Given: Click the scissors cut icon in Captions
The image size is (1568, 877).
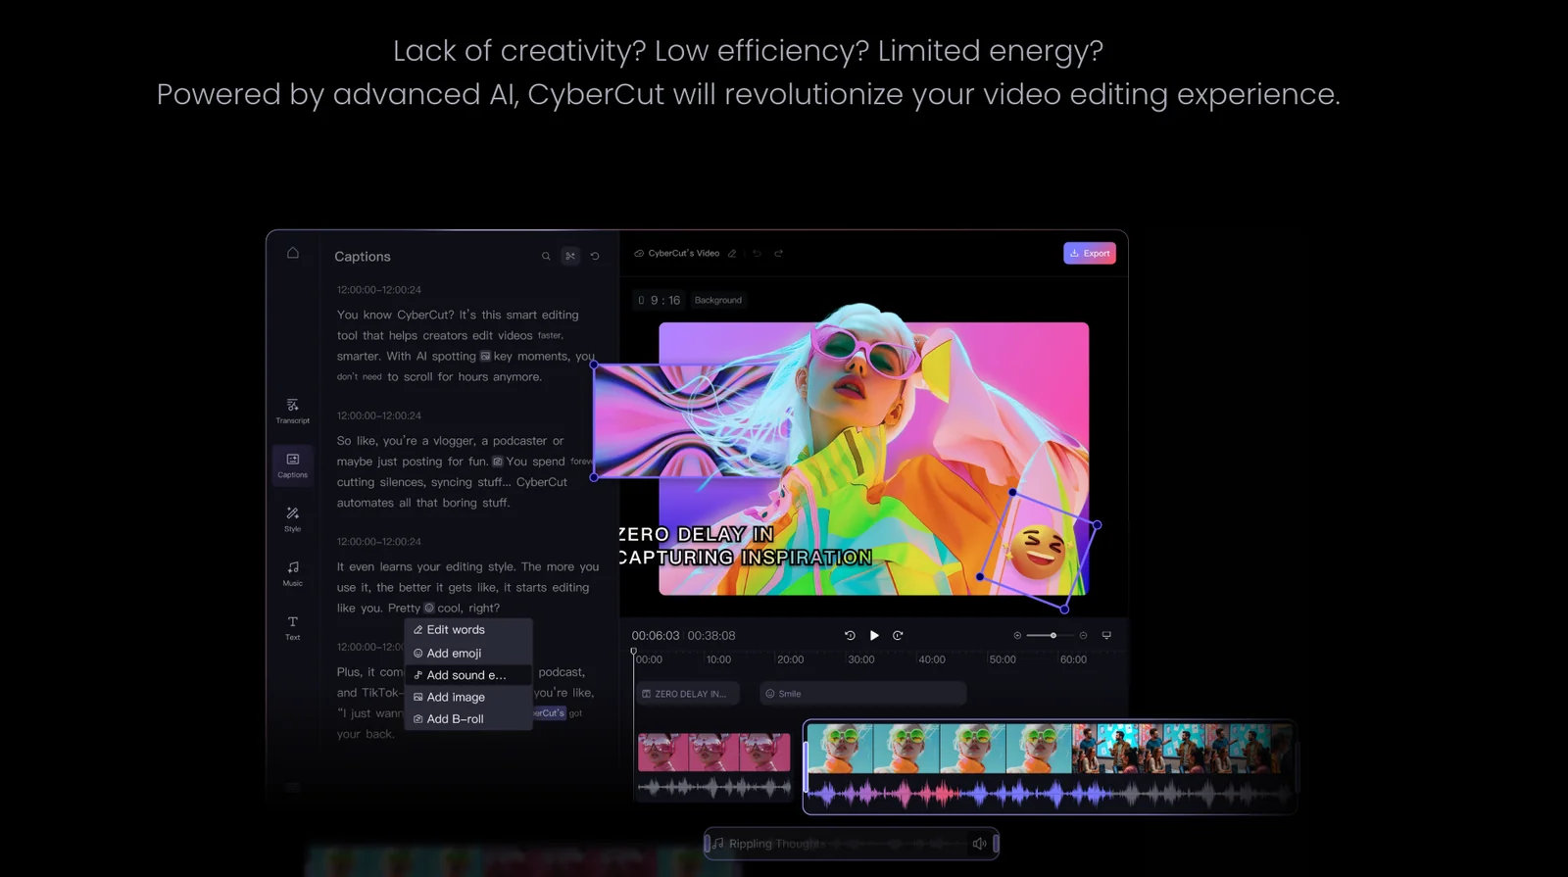Looking at the screenshot, I should pos(570,257).
